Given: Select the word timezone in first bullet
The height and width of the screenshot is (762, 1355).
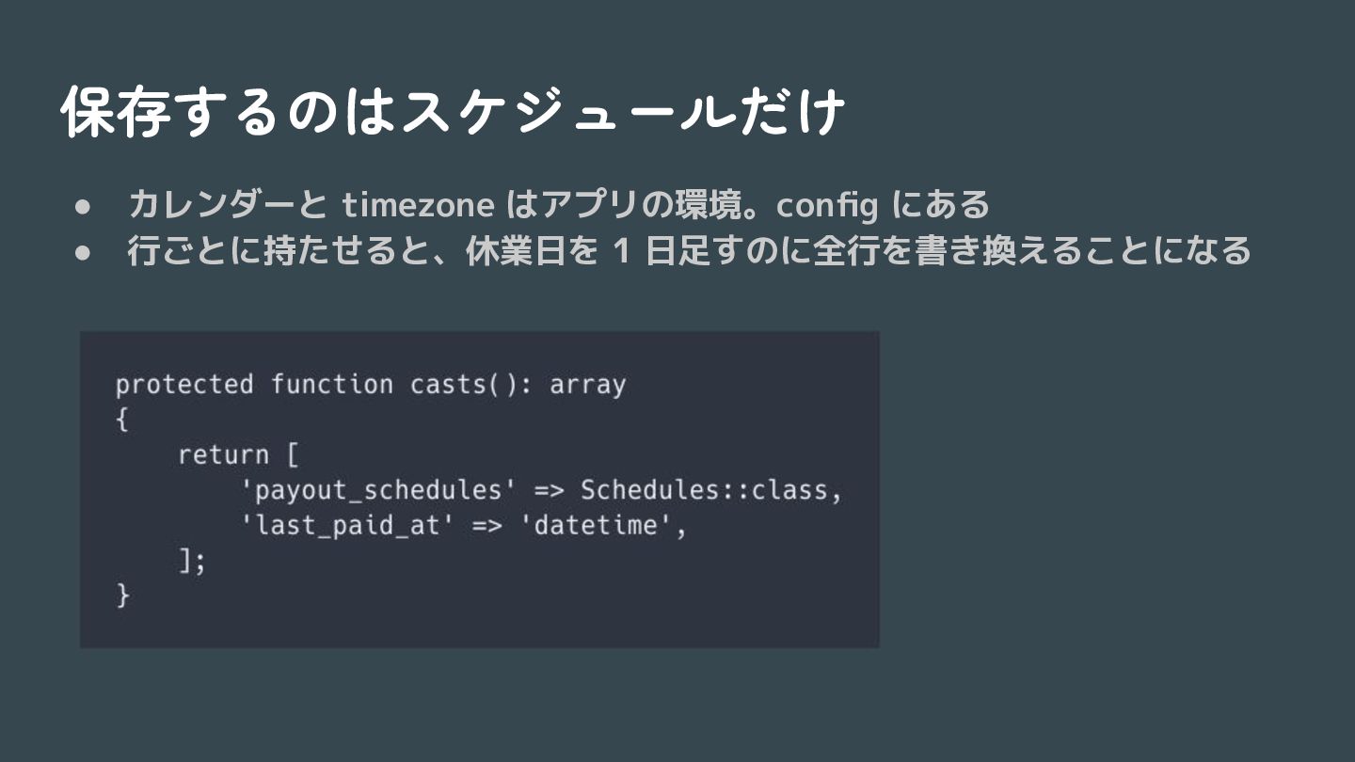Looking at the screenshot, I should pos(418,204).
